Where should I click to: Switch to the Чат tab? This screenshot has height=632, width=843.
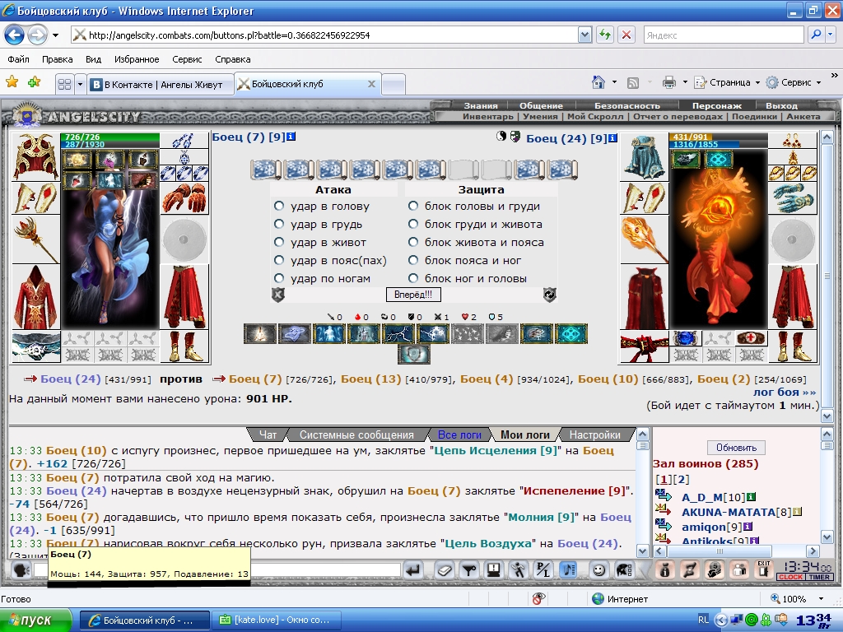coord(268,434)
